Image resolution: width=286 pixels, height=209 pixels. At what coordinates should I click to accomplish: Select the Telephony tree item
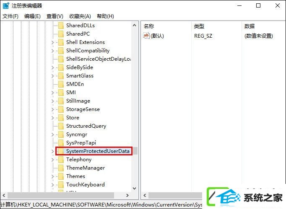(x=79, y=160)
